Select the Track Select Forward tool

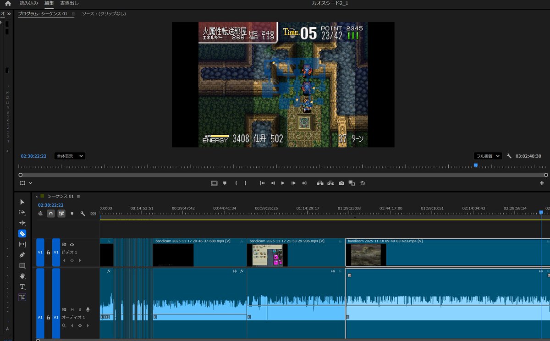22,213
